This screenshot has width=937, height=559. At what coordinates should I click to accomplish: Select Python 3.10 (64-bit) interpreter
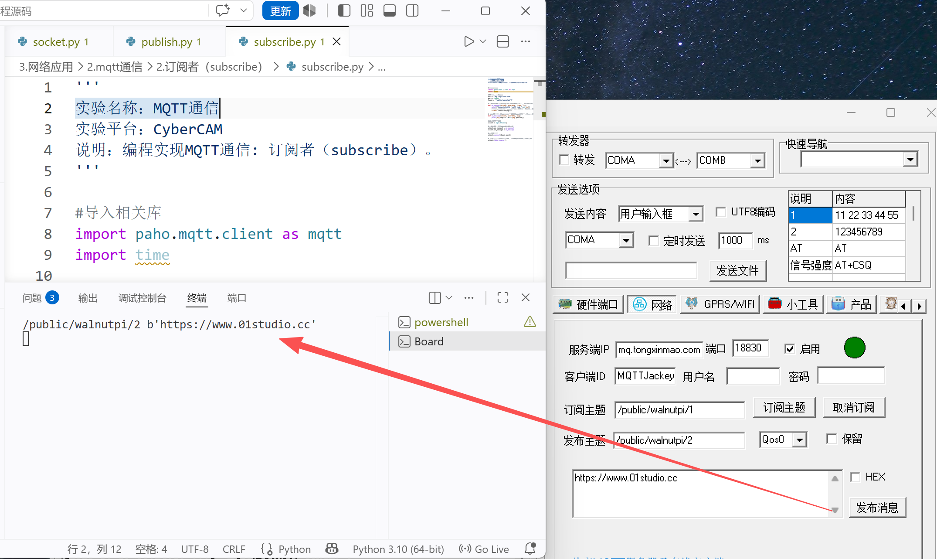[x=398, y=549]
